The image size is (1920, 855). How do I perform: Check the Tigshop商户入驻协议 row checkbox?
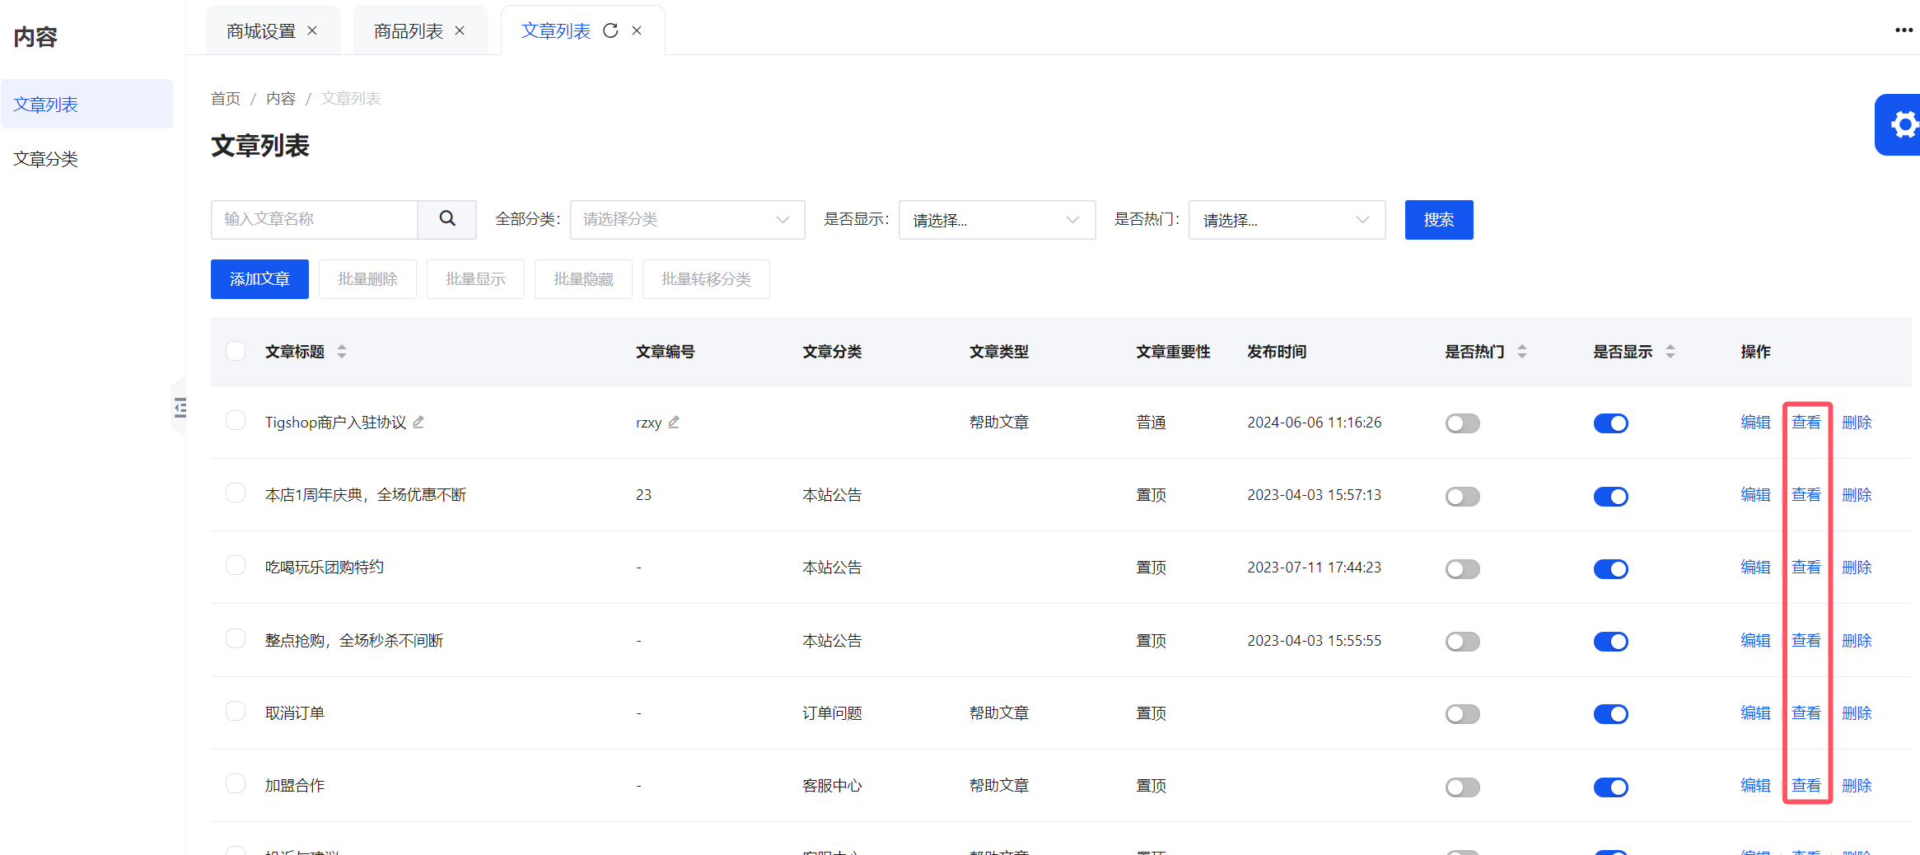click(236, 421)
